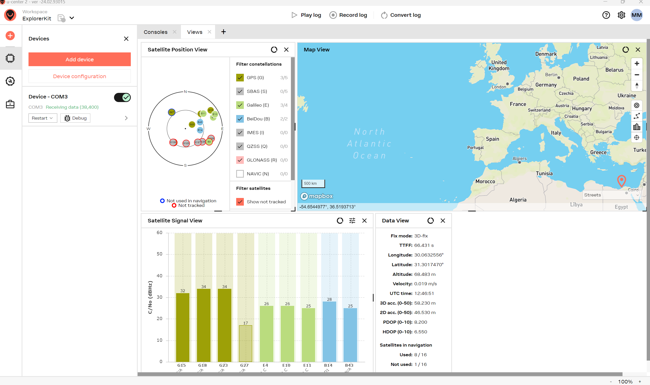This screenshot has height=385, width=650.
Task: Refresh the Satellite Position View
Action: pos(274,50)
